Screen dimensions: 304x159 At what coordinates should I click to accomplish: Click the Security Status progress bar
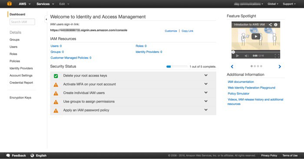pyautogui.click(x=177, y=67)
